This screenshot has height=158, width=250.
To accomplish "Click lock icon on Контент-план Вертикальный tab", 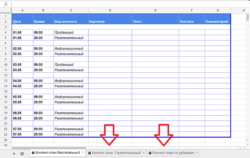I will coord(33,153).
